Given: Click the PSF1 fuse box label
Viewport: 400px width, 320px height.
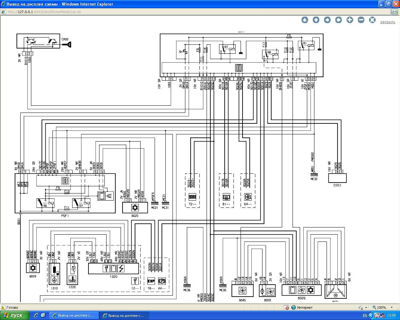Looking at the screenshot, I should pos(65,216).
